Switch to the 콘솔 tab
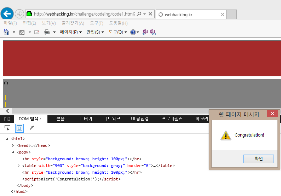 61,119
